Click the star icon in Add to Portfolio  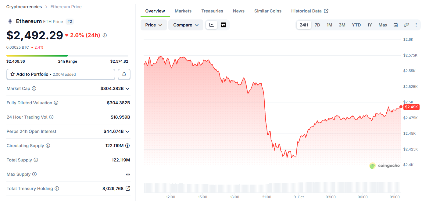(x=13, y=74)
